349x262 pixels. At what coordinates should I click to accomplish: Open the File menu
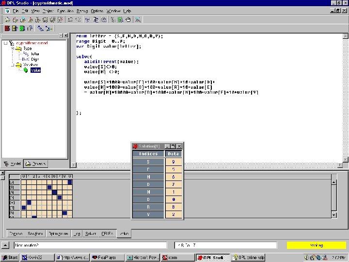click(16, 11)
